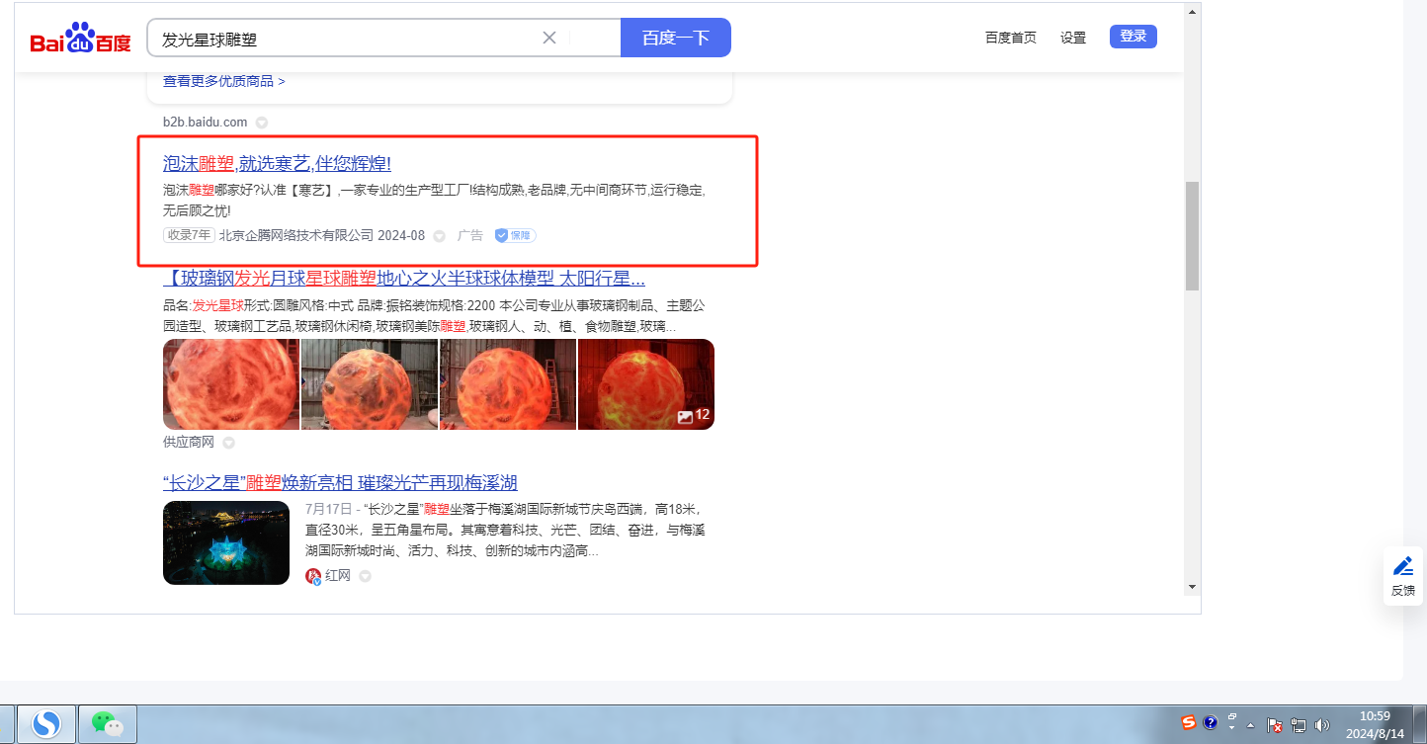The width and height of the screenshot is (1427, 744).
Task: Expand the dropdown arrow beside b2b.baidu.com
Action: [x=262, y=123]
